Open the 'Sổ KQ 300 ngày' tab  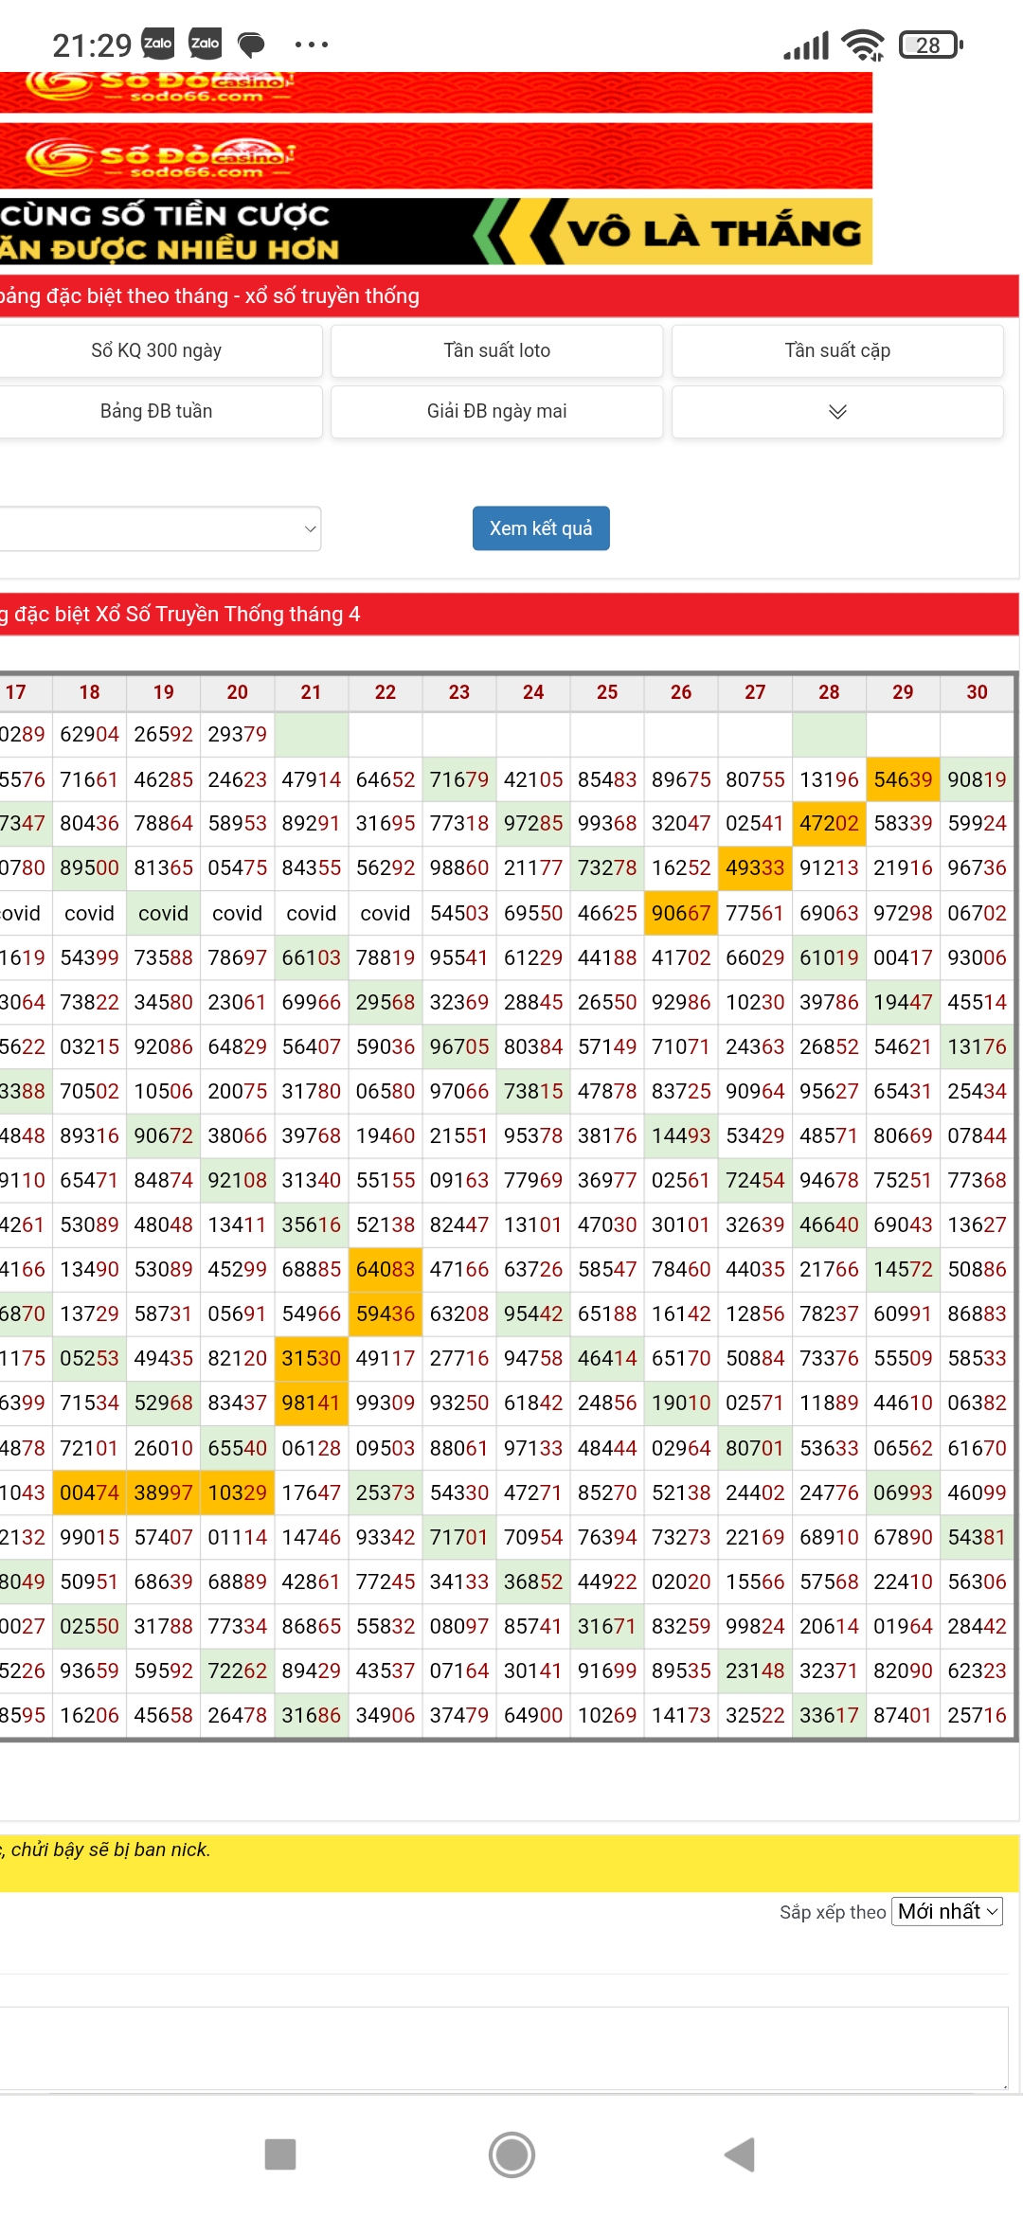click(x=157, y=350)
